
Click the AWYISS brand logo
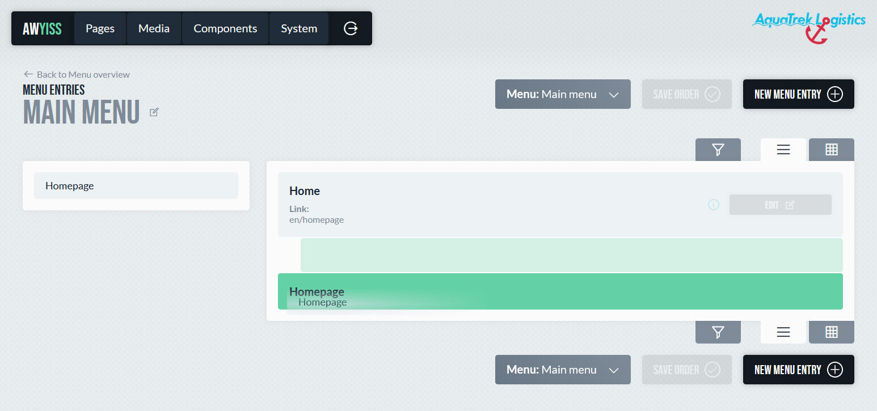42,28
